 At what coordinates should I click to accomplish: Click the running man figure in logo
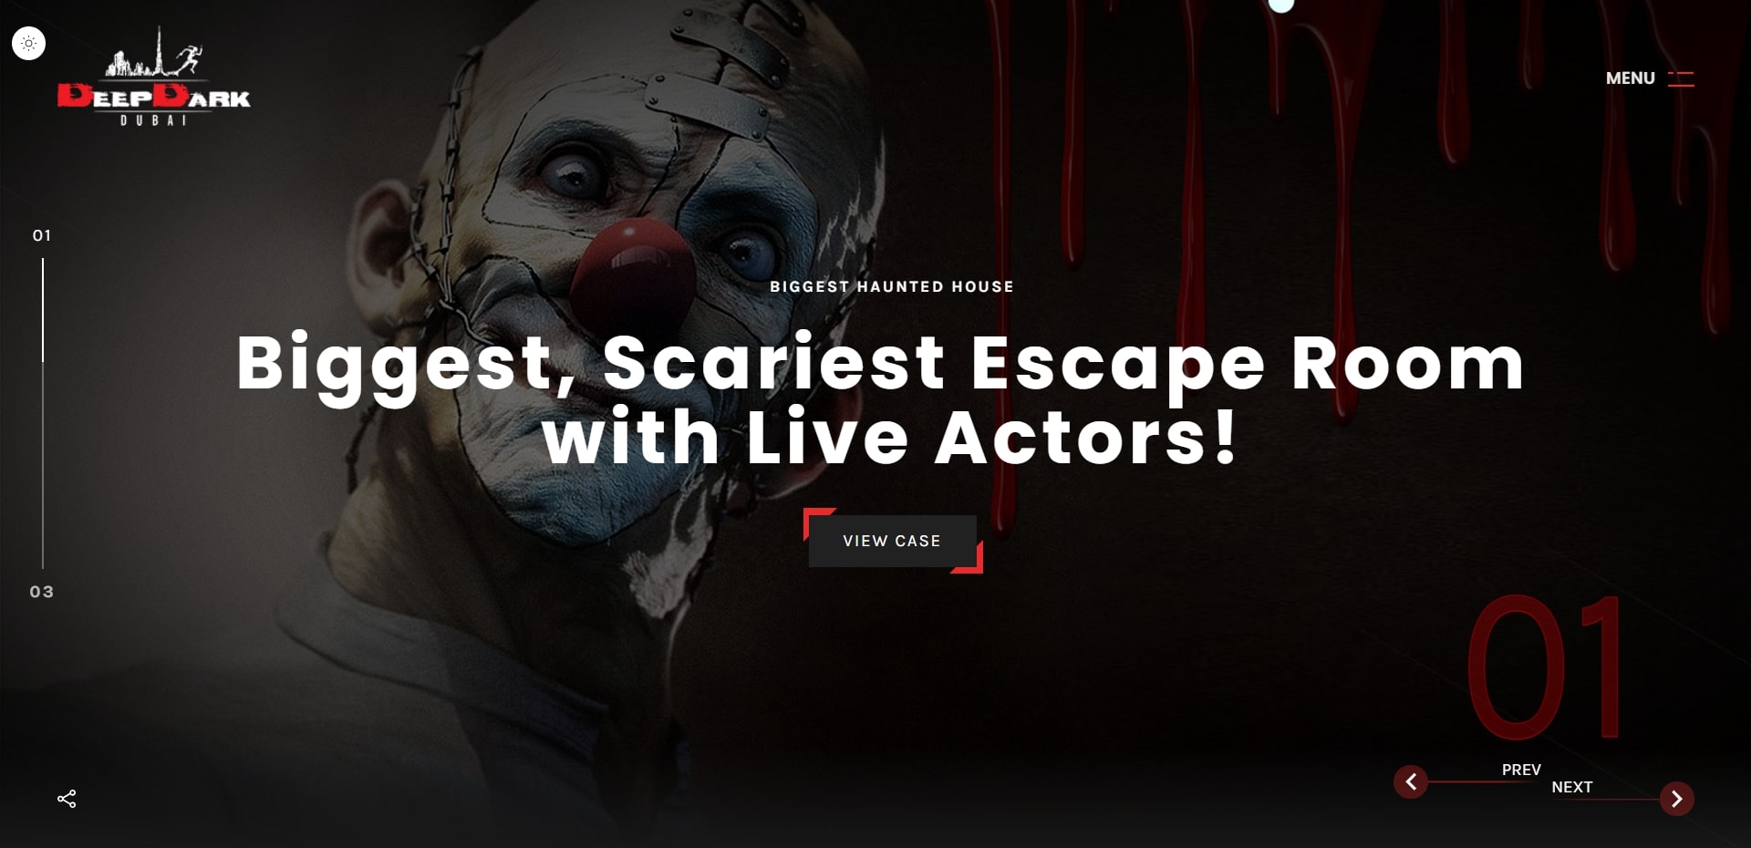click(x=188, y=59)
